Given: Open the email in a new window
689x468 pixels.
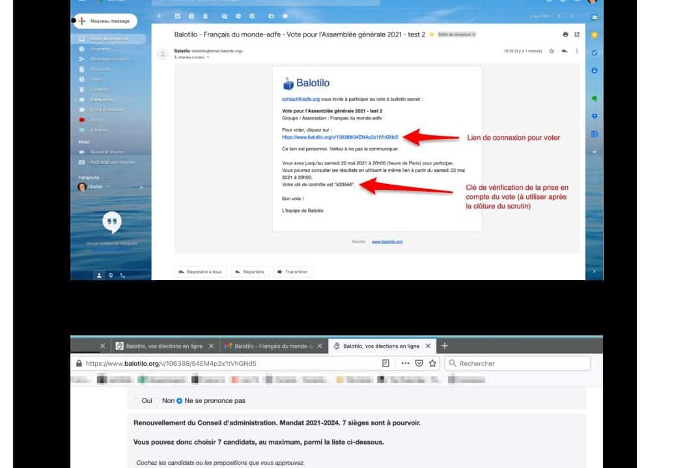Looking at the screenshot, I should (576, 34).
